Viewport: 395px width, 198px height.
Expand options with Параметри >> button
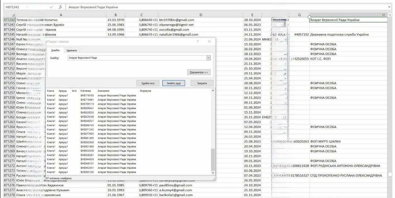[199, 72]
